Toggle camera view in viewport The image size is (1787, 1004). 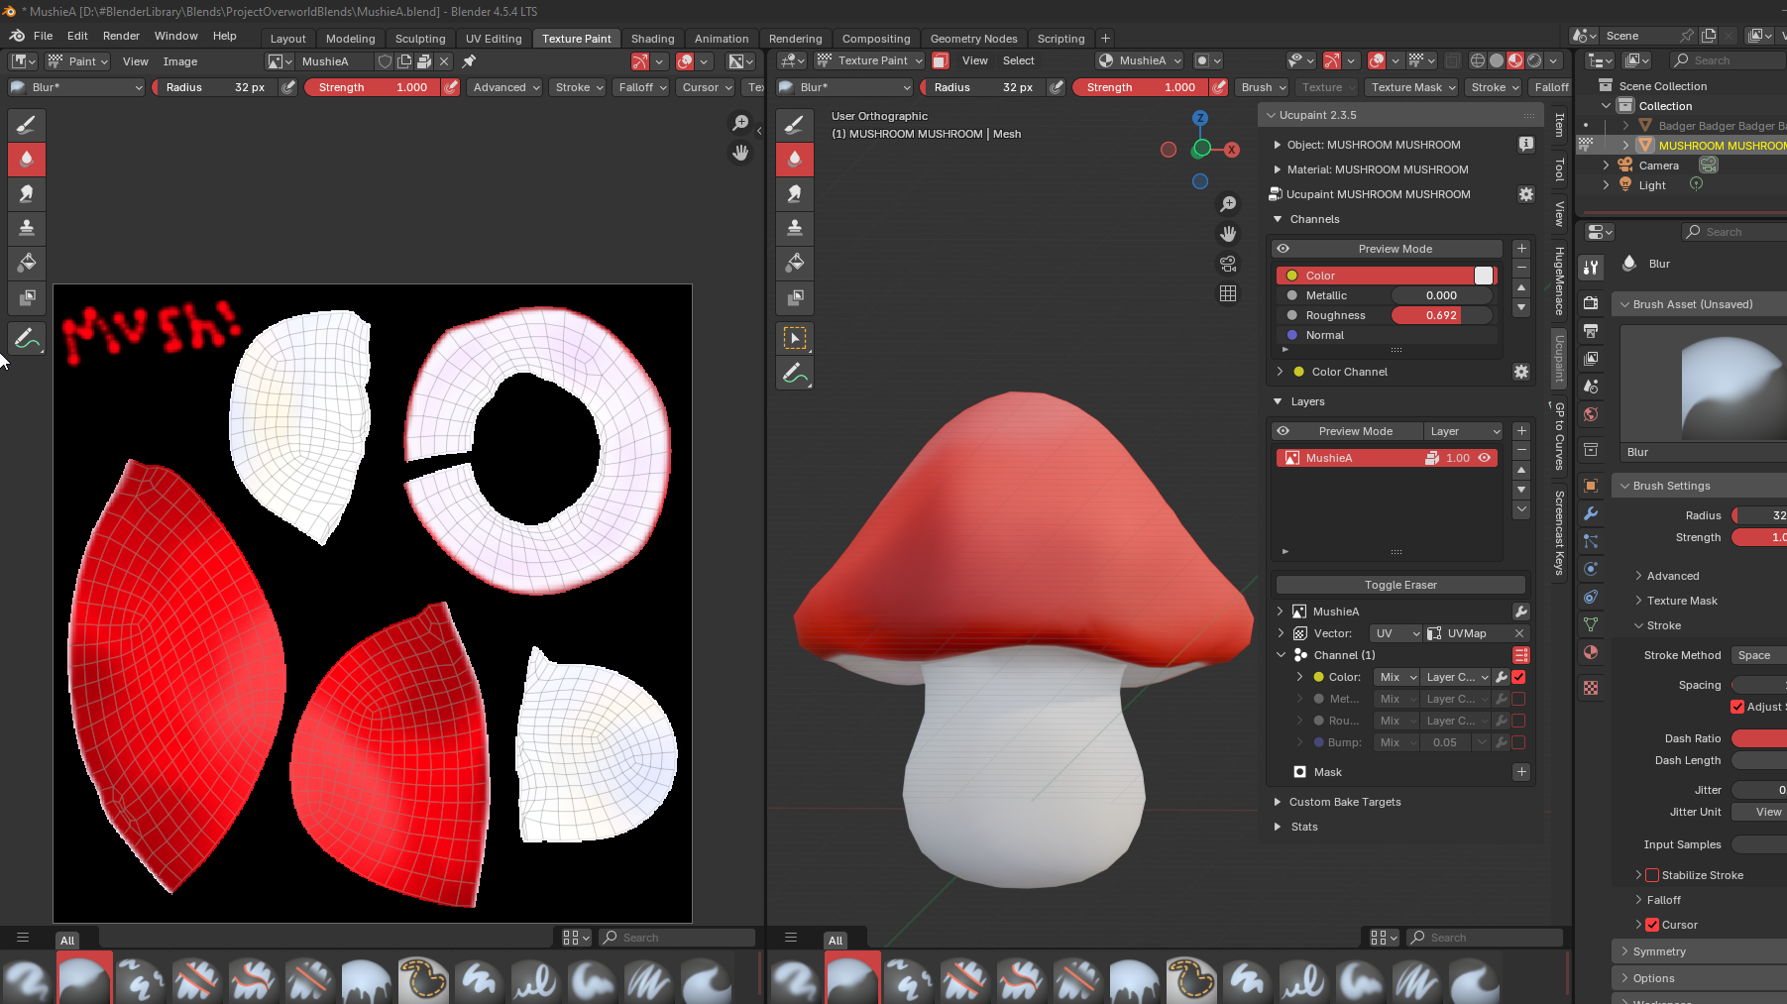pyautogui.click(x=1228, y=264)
